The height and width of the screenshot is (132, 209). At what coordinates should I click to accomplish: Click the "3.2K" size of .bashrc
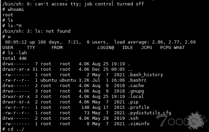(x=84, y=80)
